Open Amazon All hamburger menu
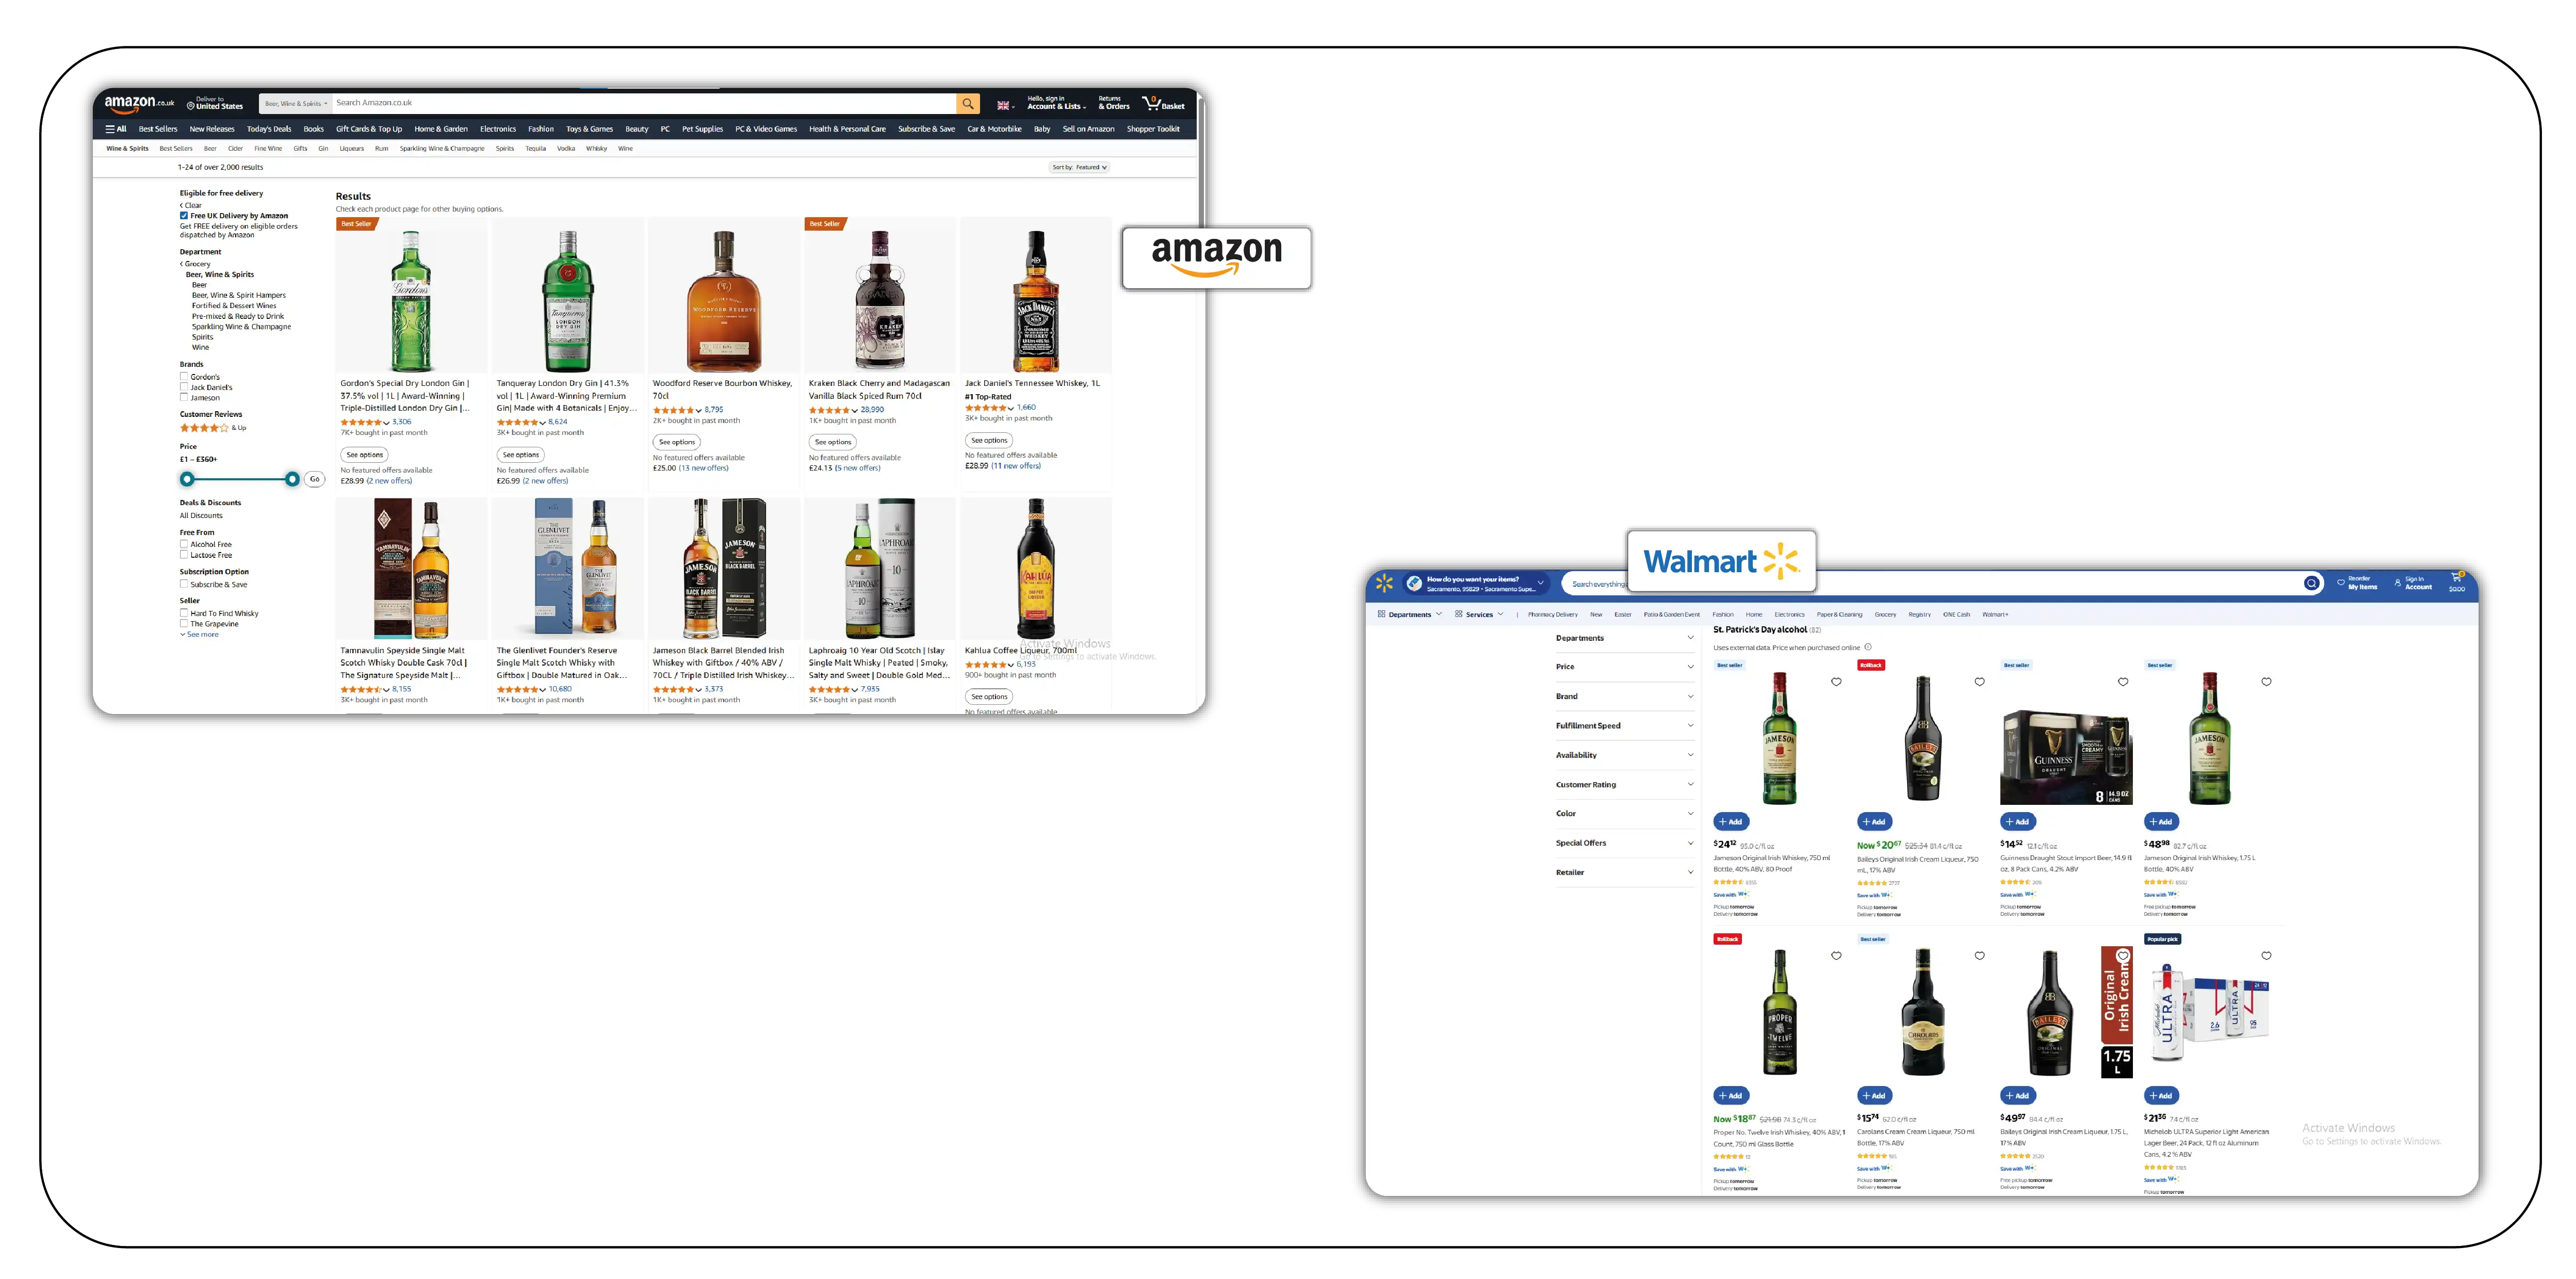Viewport: 2576px width, 1279px height. tap(115, 129)
